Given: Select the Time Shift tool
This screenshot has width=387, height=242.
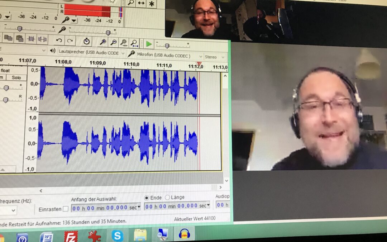Looking at the screenshot, I should point(141,3).
